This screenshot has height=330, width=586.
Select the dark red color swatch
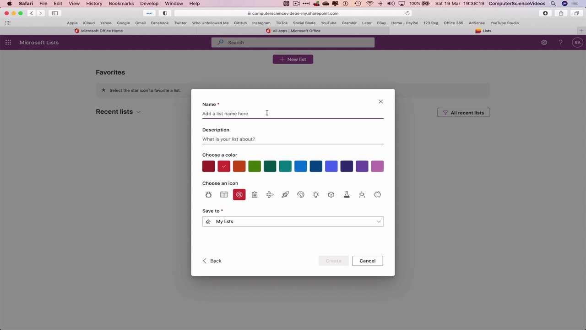click(208, 166)
